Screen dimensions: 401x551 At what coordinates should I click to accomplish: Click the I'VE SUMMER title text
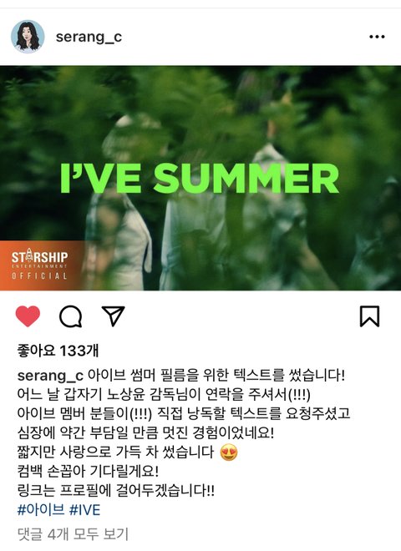[200, 178]
